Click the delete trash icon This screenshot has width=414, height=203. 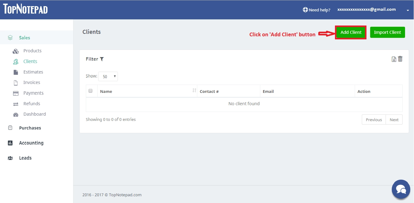point(400,59)
